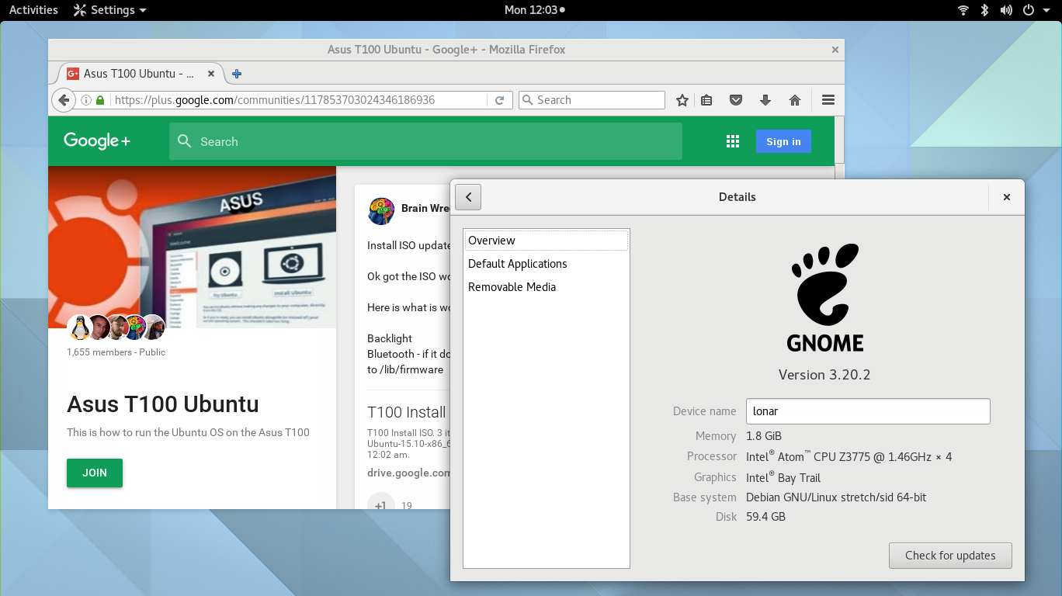The image size is (1062, 596).
Task: Open the power menu icon in top bar
Action: click(1028, 10)
